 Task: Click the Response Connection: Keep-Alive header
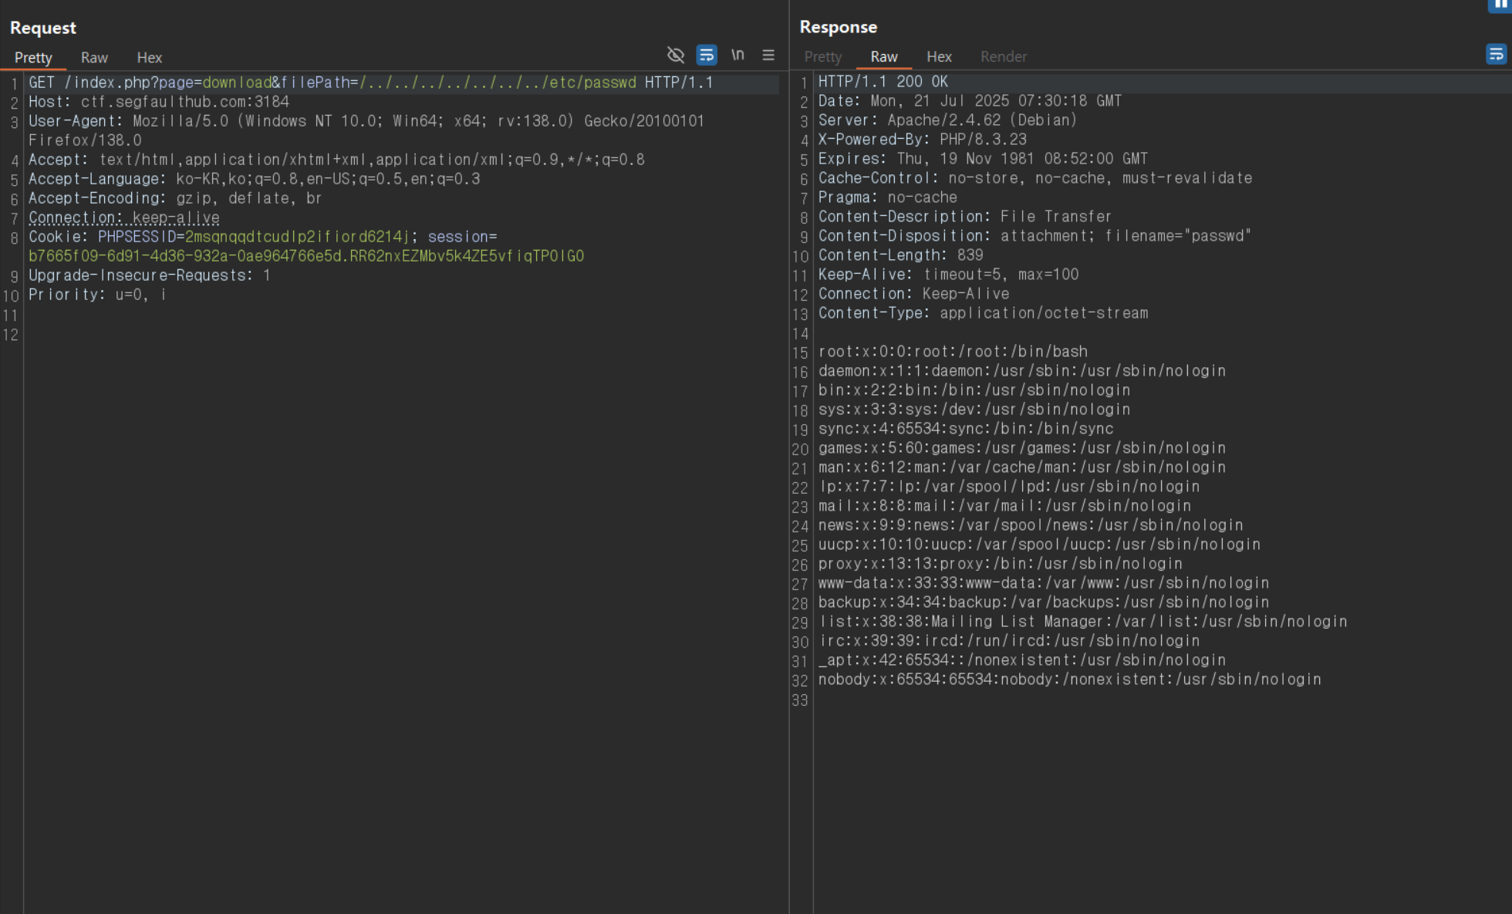(x=914, y=294)
